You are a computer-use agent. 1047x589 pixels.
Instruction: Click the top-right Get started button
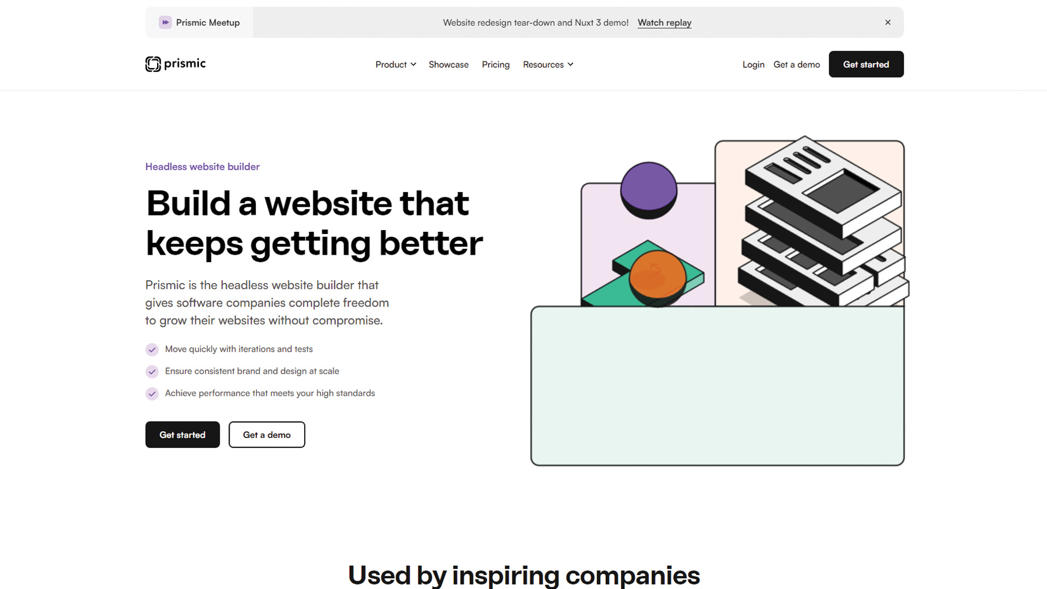(866, 64)
